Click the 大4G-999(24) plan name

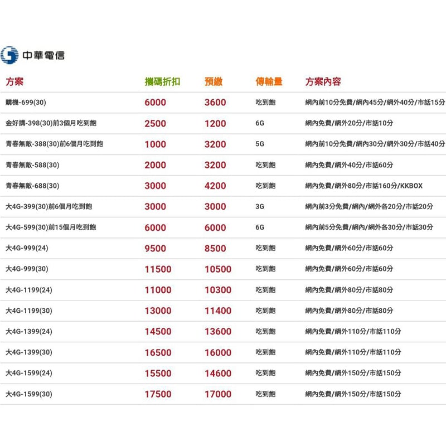pos(27,248)
